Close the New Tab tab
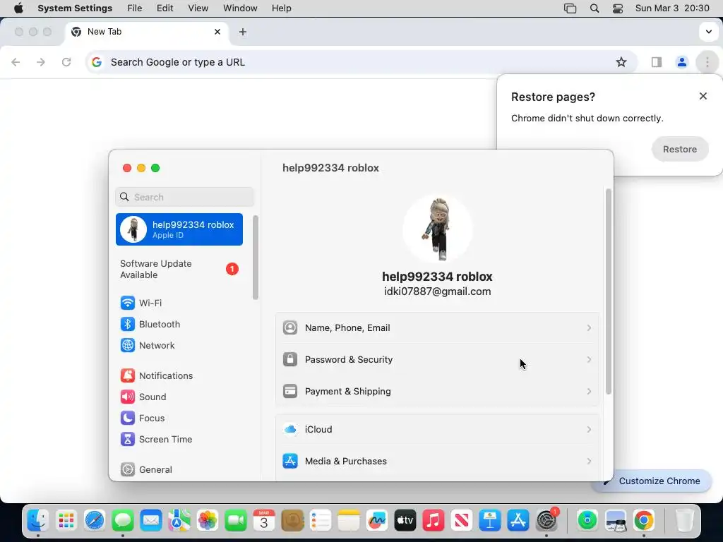Viewport: 723px width, 542px height. click(x=217, y=32)
